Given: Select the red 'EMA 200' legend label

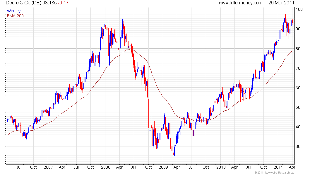Looking at the screenshot, I should click(x=15, y=16).
